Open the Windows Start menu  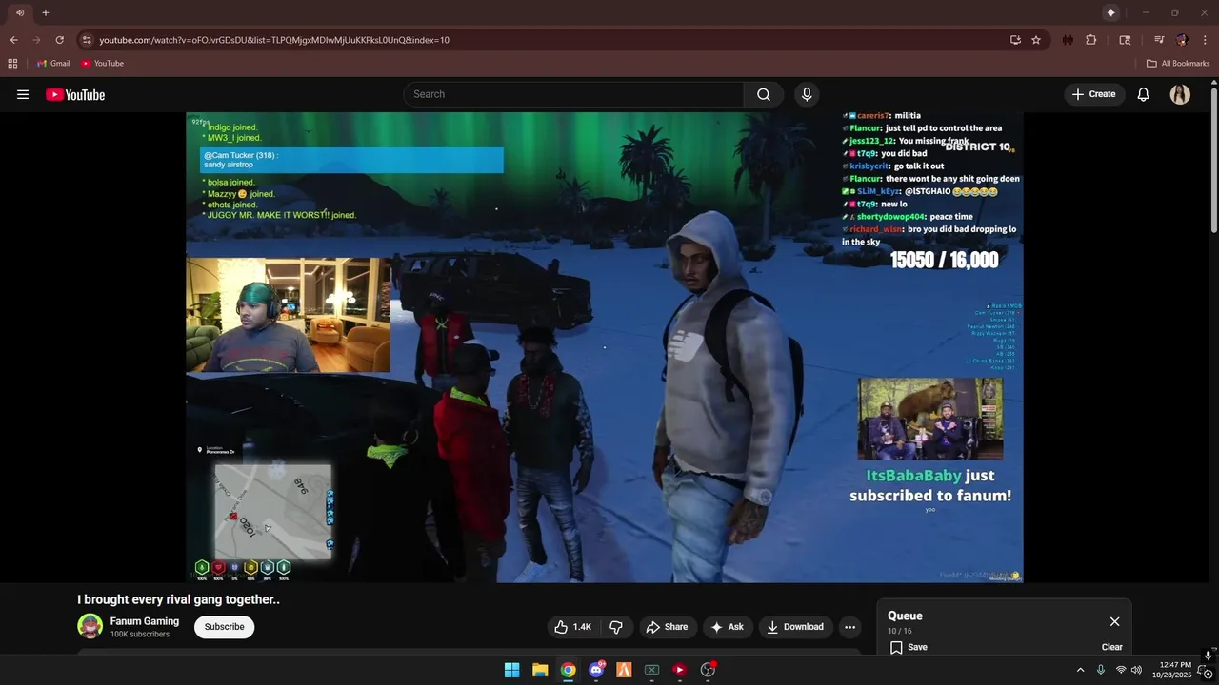coord(511,670)
